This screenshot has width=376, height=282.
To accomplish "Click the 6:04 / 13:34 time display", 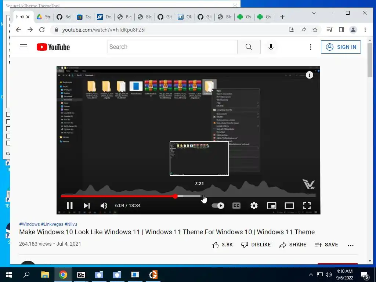I will point(128,206).
